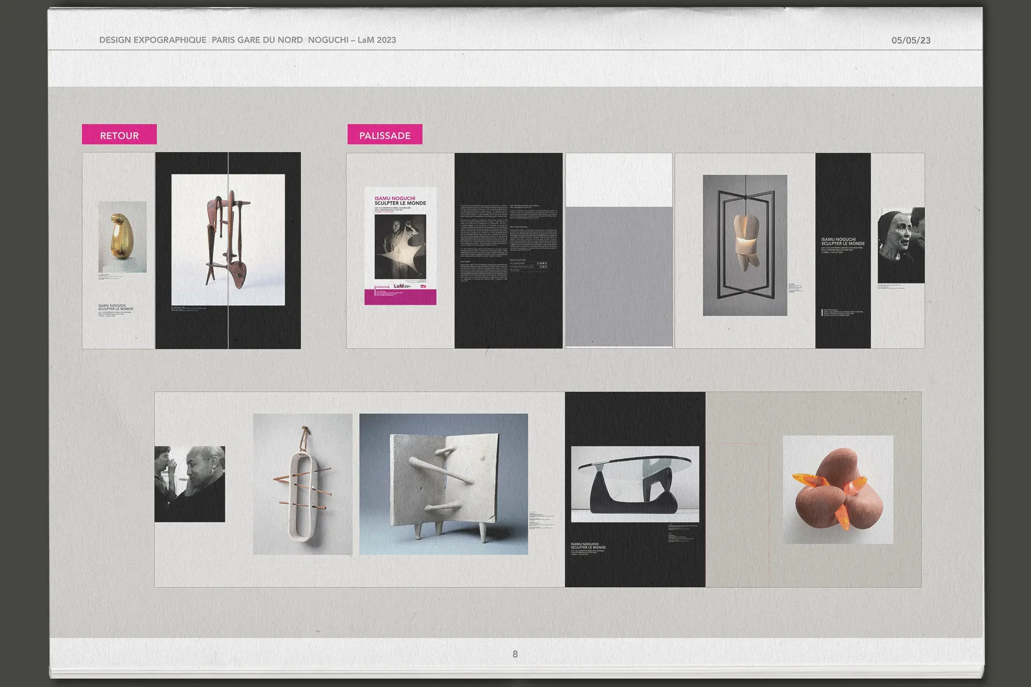Click the poster's magenta footer band

pos(400,297)
